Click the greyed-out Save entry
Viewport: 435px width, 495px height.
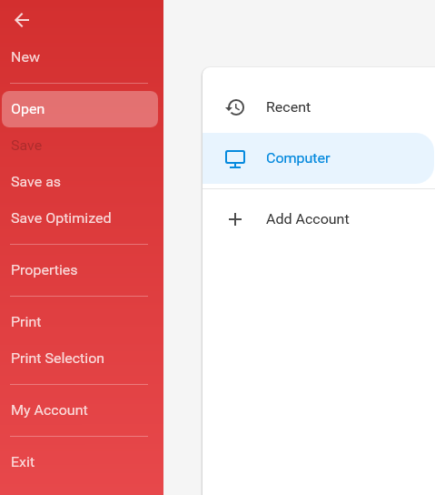click(26, 146)
